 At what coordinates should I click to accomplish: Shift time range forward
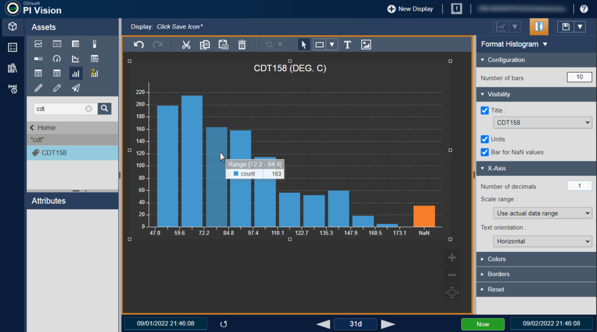(388, 324)
